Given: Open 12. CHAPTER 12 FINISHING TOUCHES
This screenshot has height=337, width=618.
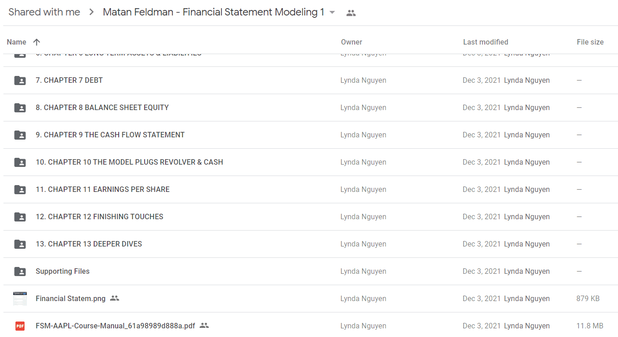Looking at the screenshot, I should [x=100, y=217].
